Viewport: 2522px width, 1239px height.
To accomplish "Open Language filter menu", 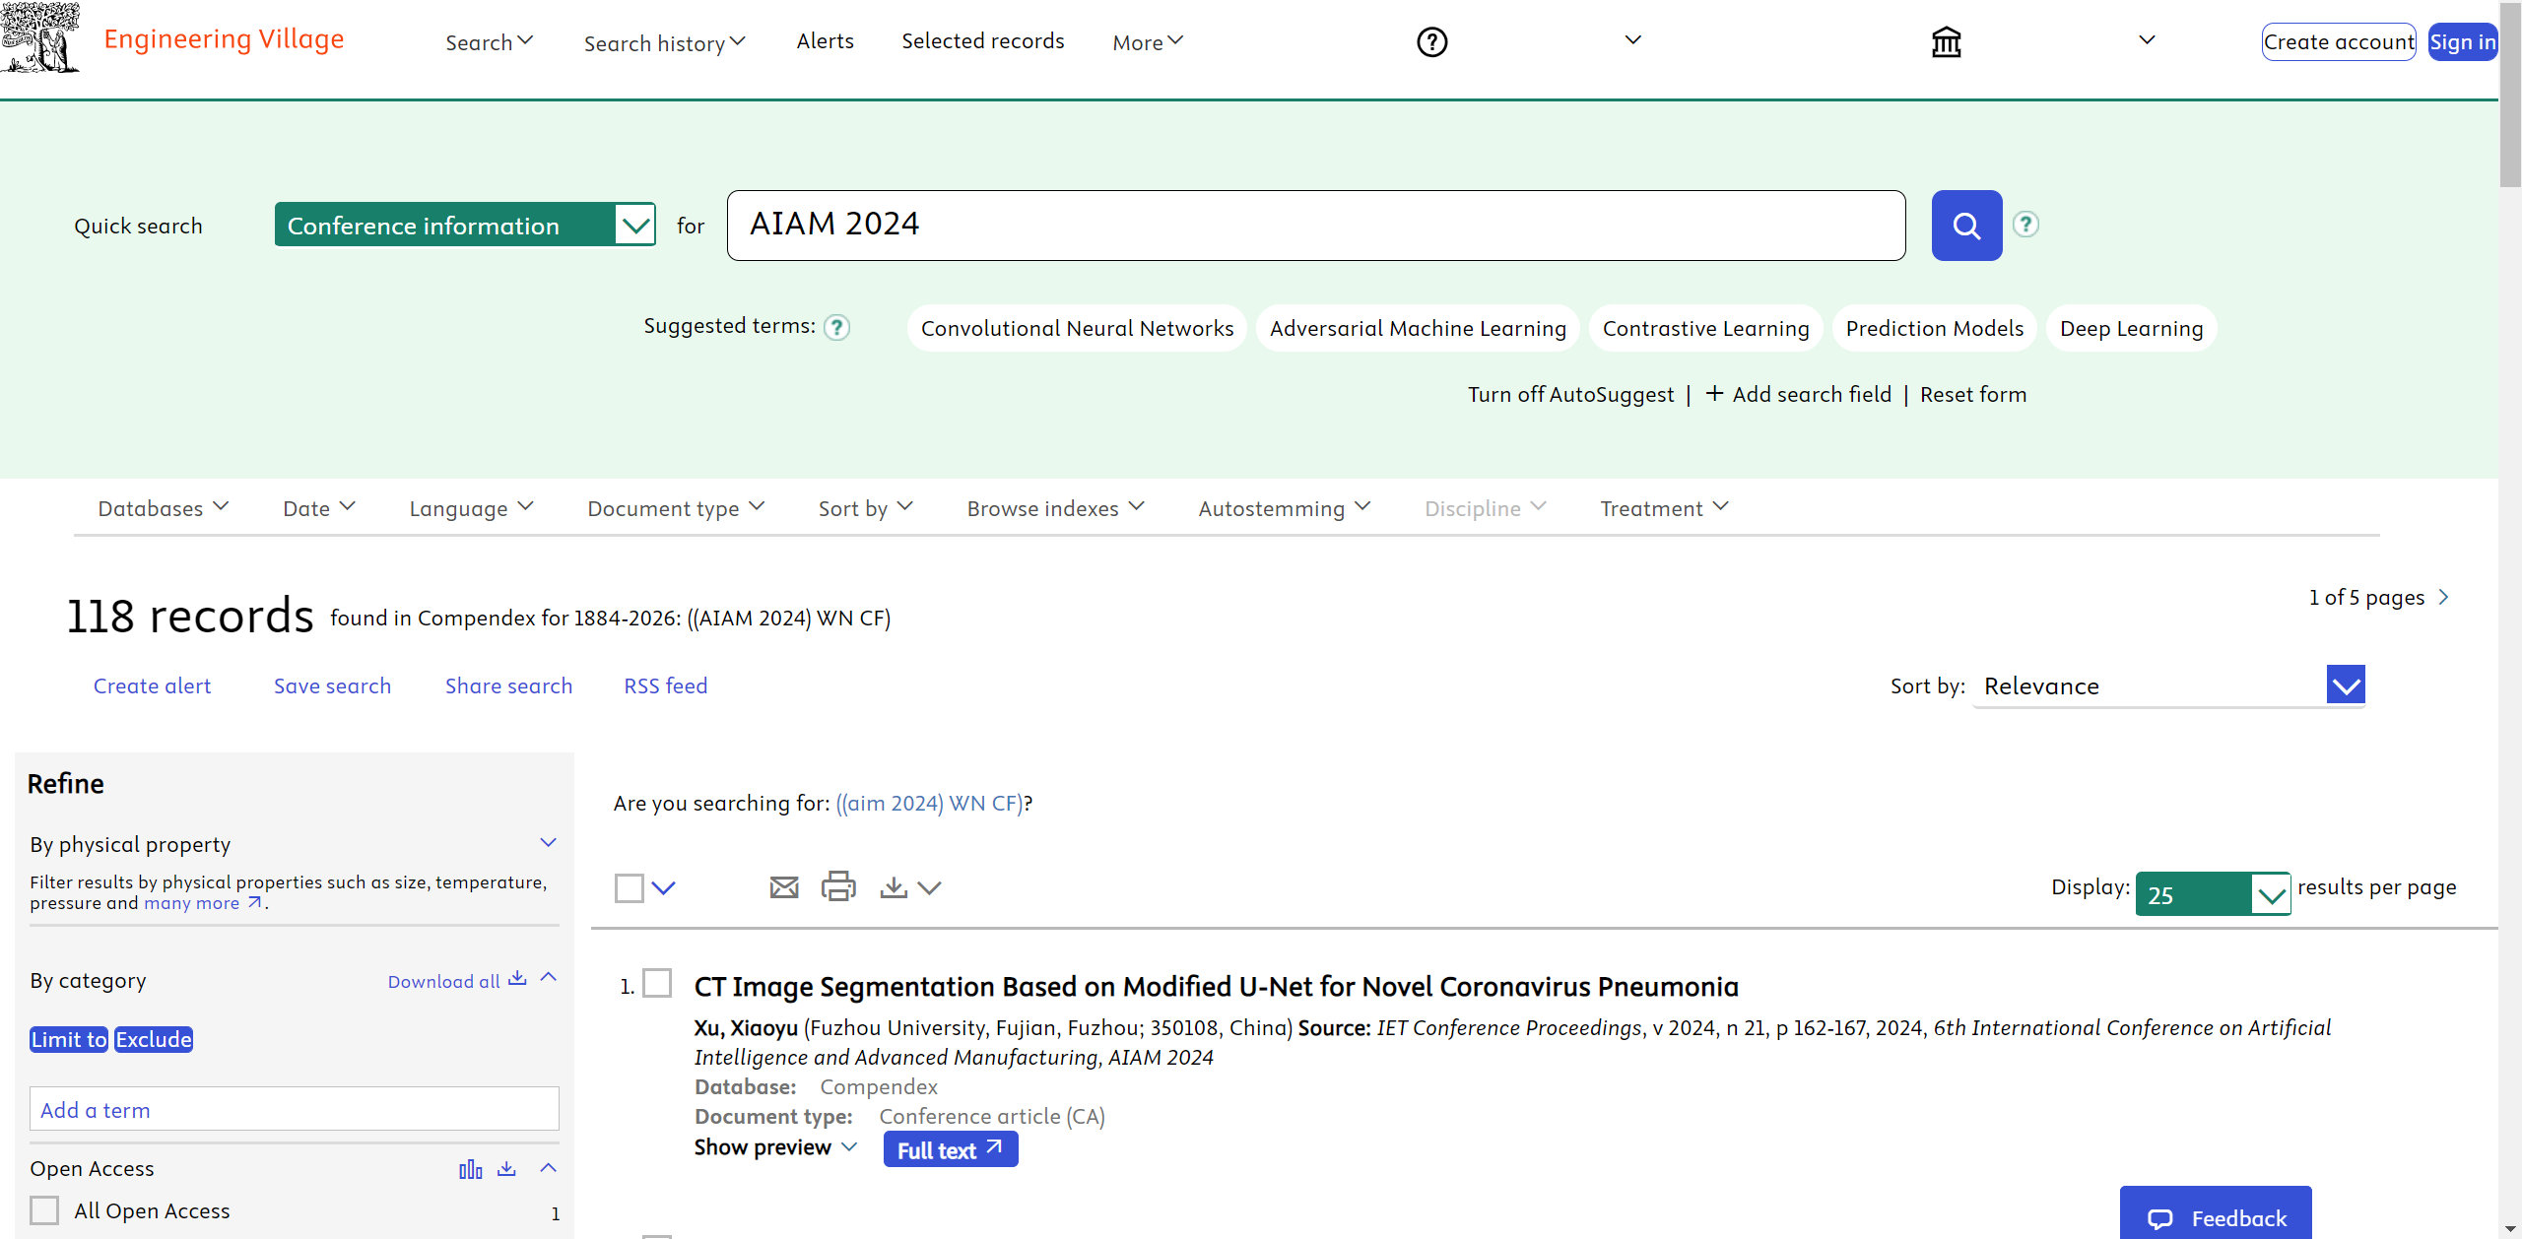I will 472,508.
